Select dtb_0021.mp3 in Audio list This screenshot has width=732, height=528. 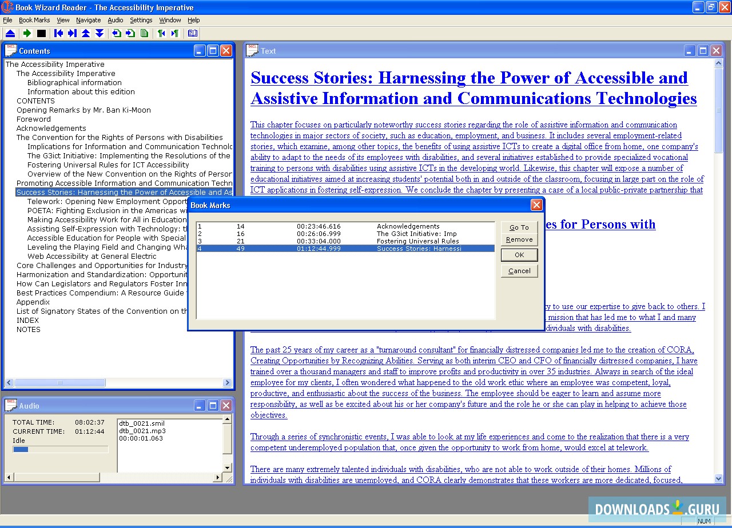(x=142, y=431)
